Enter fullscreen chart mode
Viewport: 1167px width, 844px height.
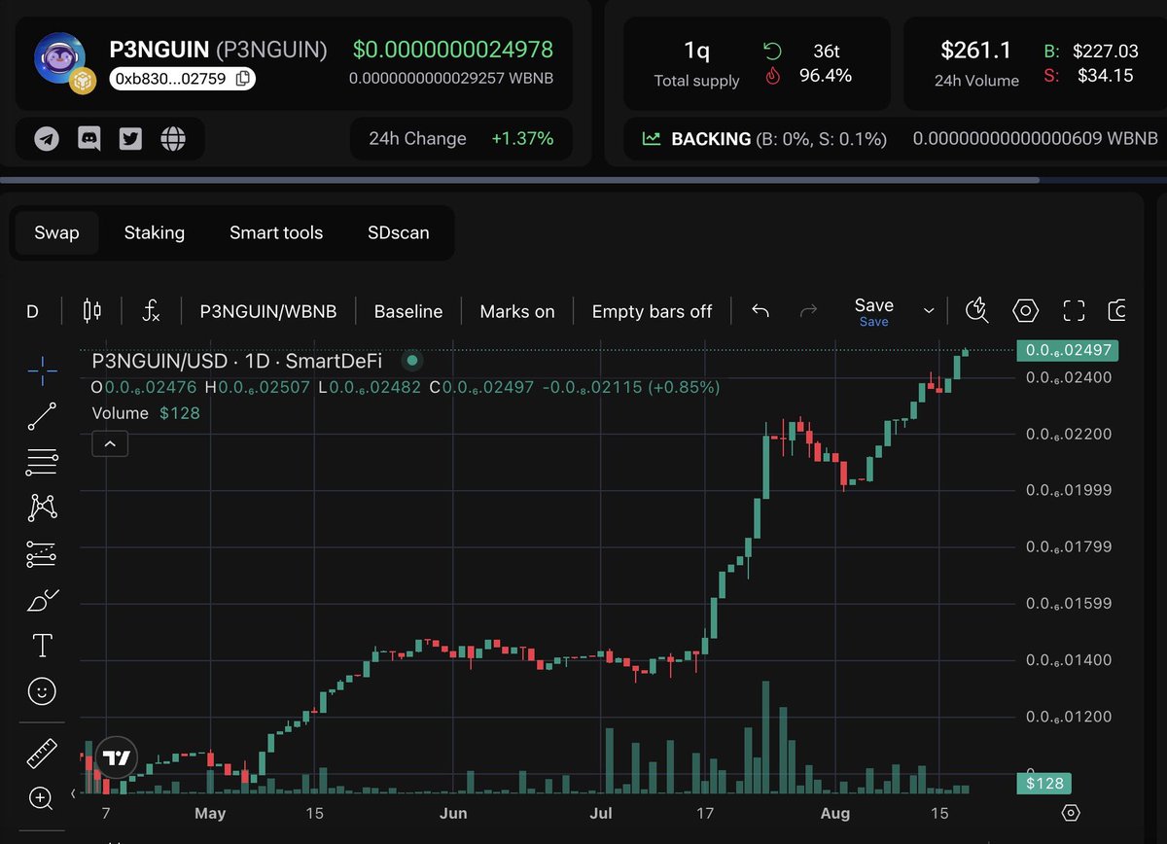(x=1074, y=310)
